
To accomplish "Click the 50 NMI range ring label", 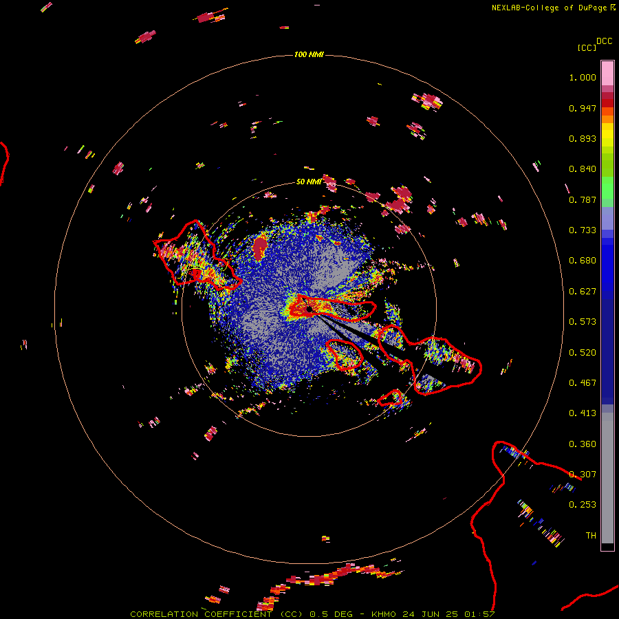I will coord(309,182).
